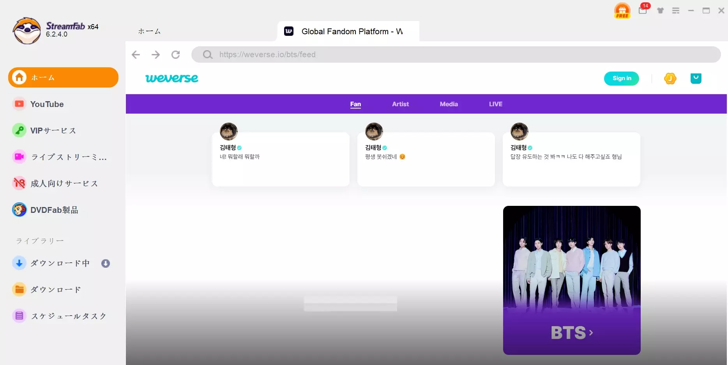Click the StreamFab sloth logo

27,31
